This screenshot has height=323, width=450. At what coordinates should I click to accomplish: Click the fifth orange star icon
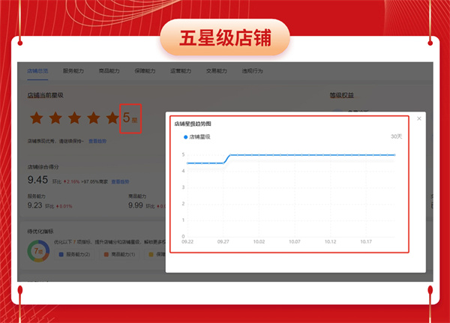click(112, 118)
